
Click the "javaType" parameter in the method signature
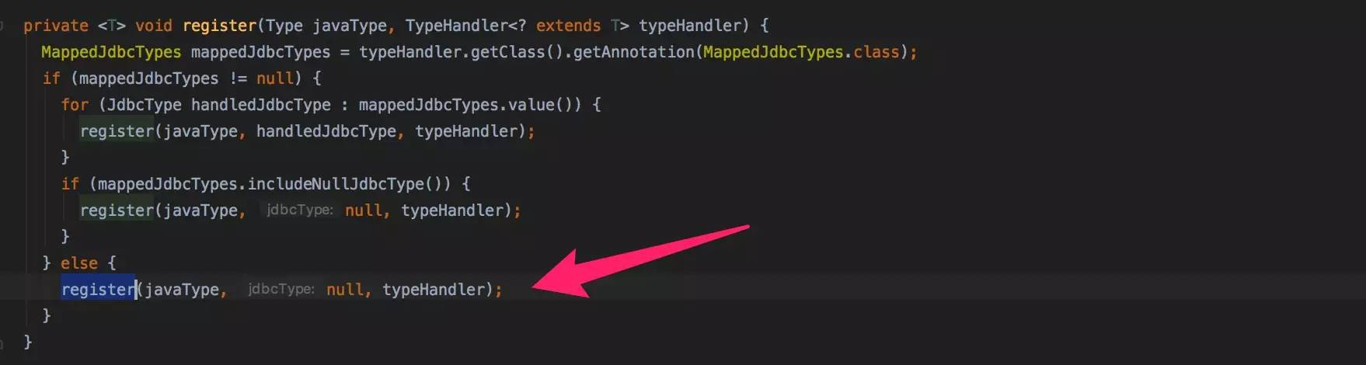(350, 26)
